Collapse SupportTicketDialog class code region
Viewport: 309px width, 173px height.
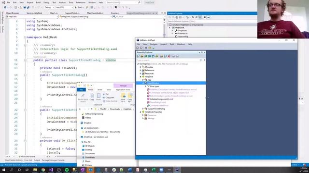click(x=25, y=60)
